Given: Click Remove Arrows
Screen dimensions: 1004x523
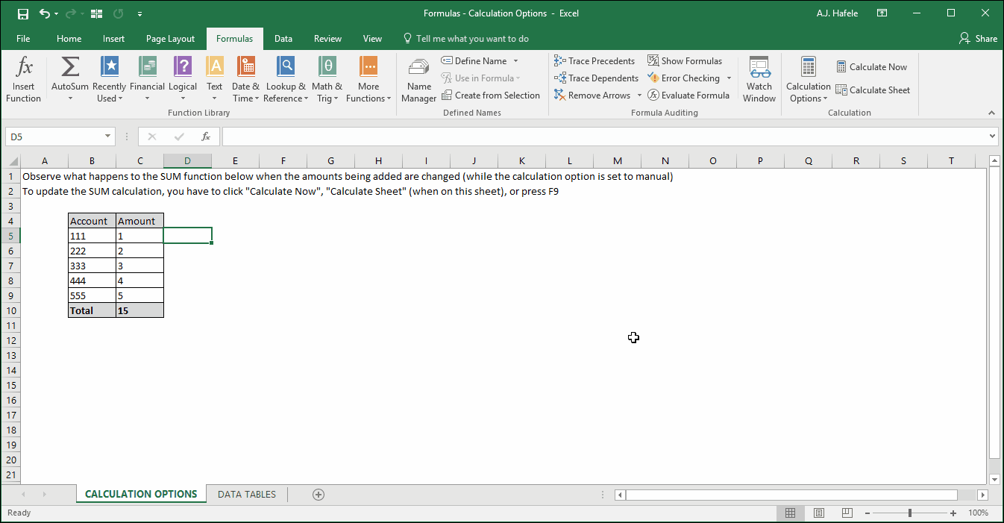Looking at the screenshot, I should [x=593, y=95].
